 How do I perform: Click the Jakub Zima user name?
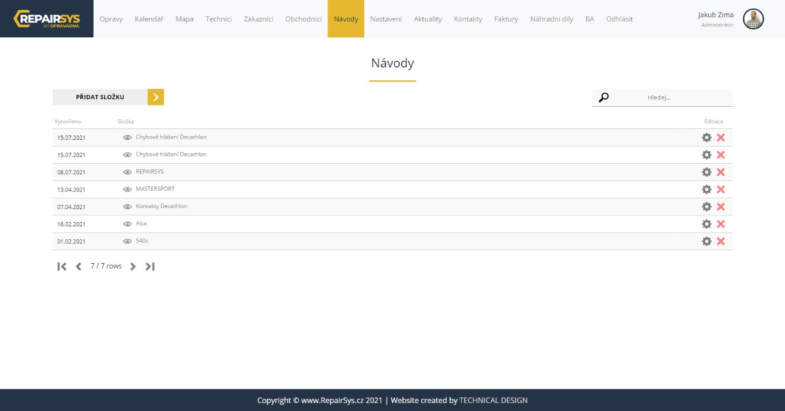coord(716,15)
